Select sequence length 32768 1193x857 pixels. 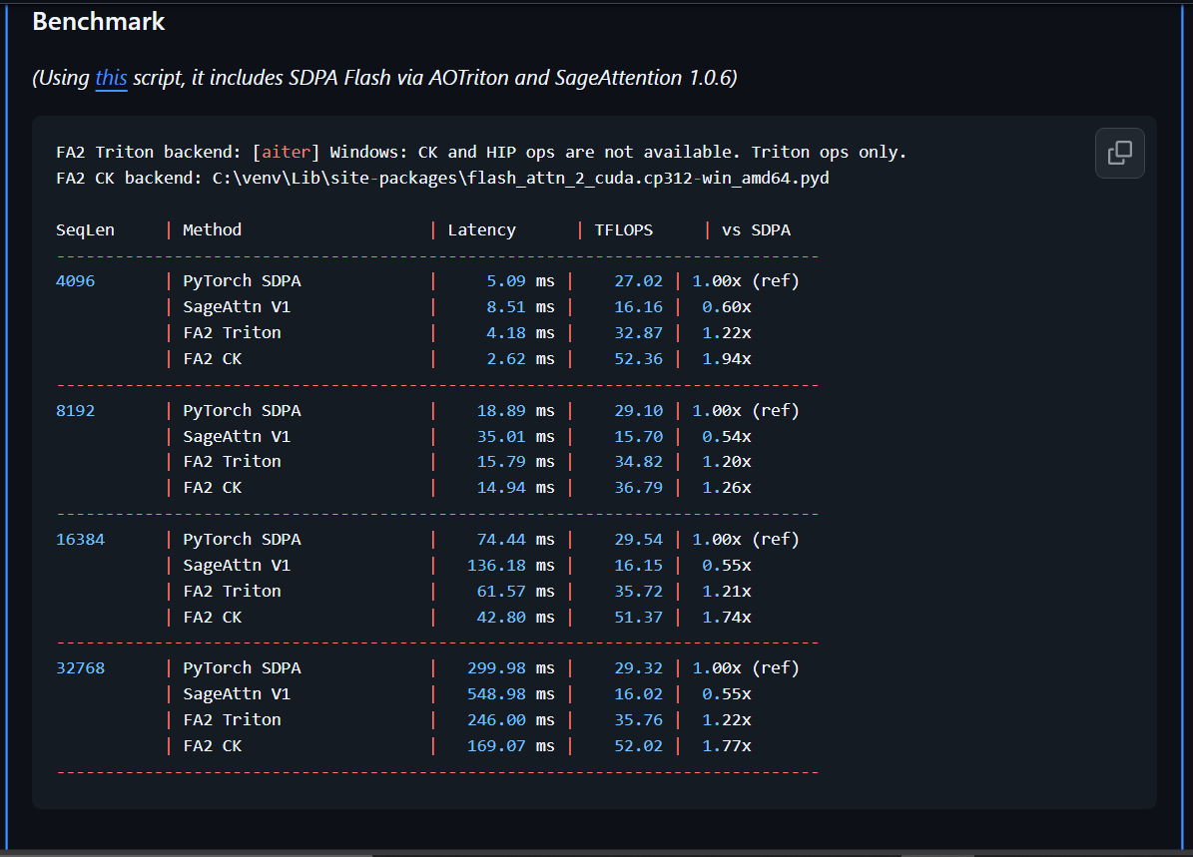[x=81, y=667]
